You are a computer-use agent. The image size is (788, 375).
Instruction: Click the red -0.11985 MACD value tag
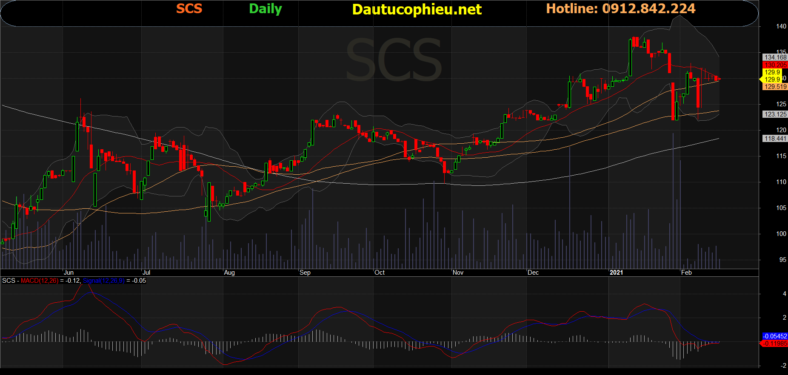pos(774,344)
